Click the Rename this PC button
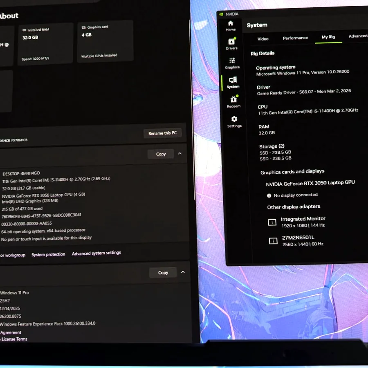 (x=162, y=133)
